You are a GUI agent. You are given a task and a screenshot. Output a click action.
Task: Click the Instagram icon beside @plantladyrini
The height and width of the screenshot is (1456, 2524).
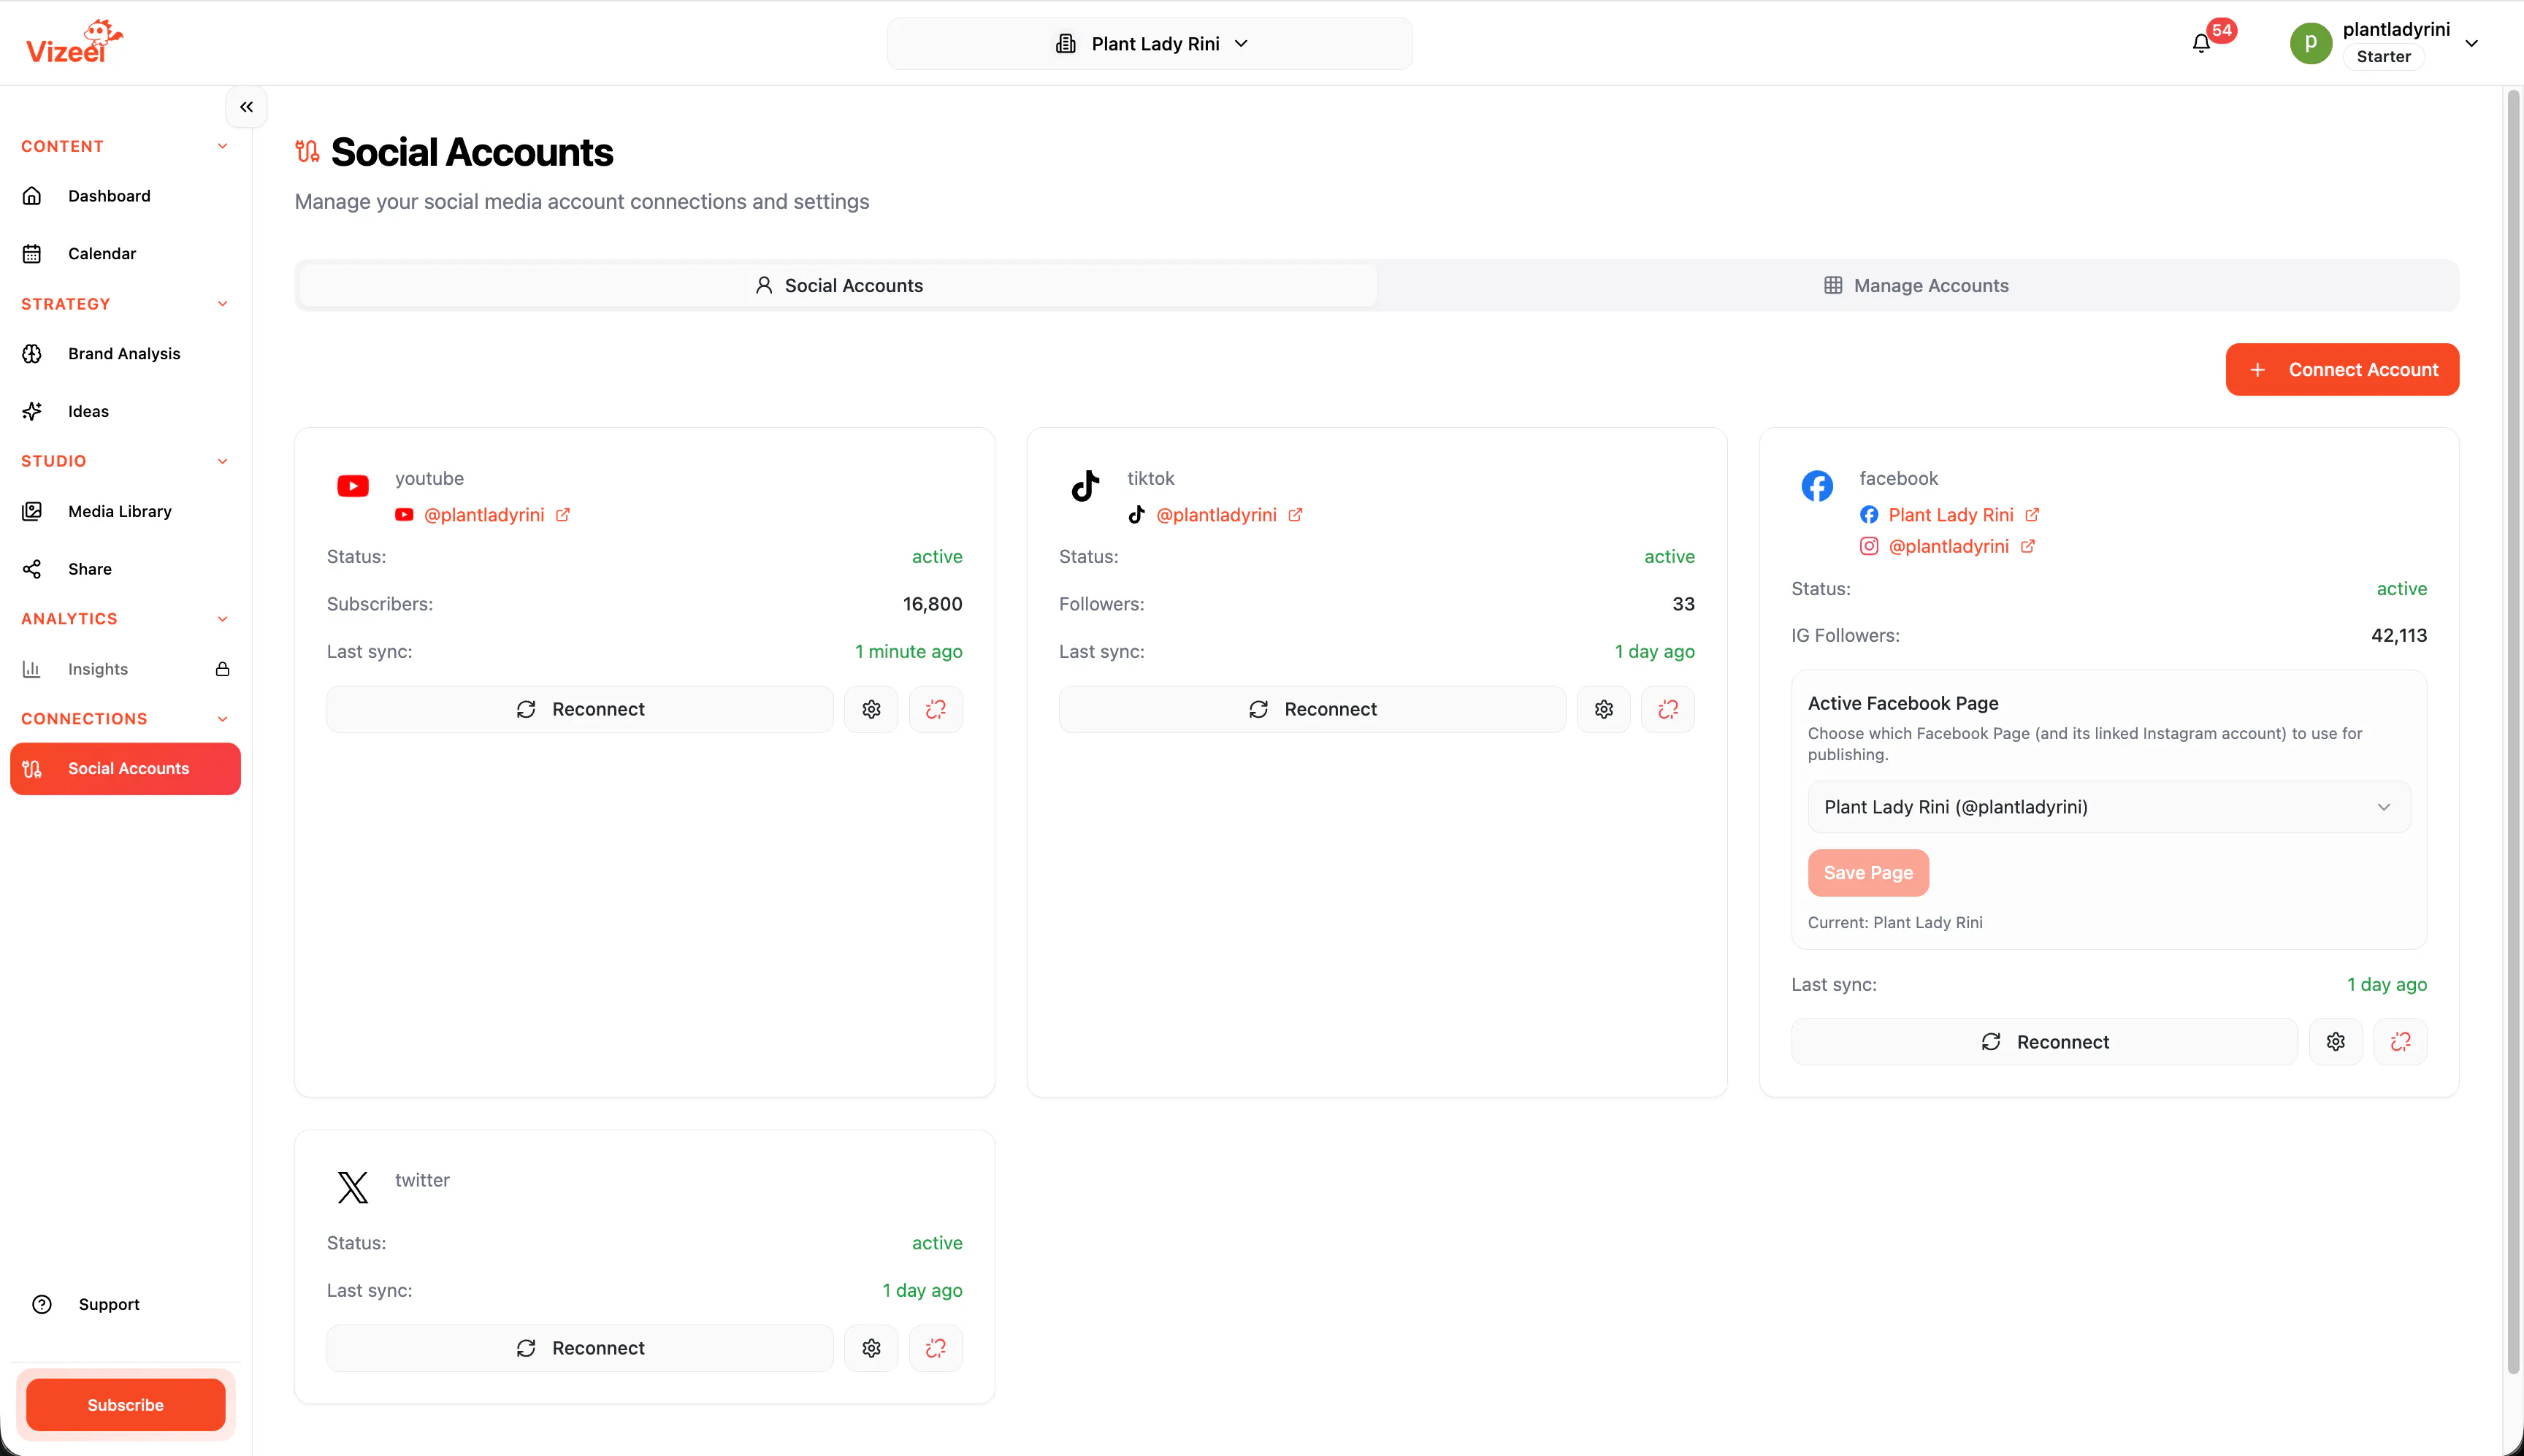click(x=1868, y=546)
